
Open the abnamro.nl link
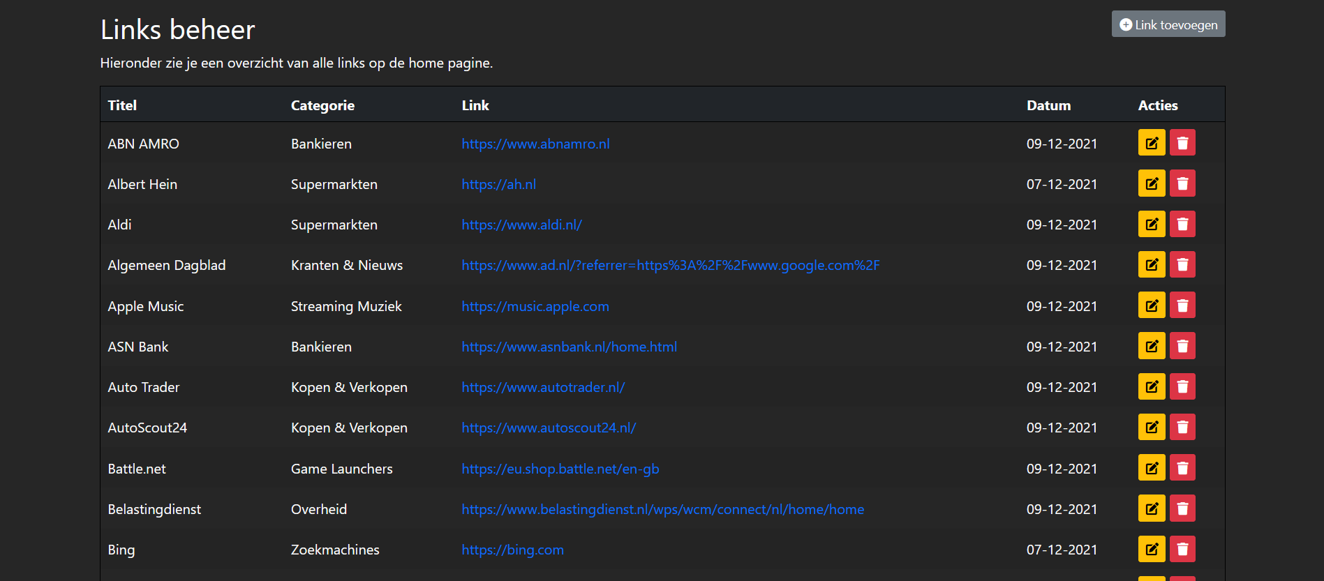(535, 144)
